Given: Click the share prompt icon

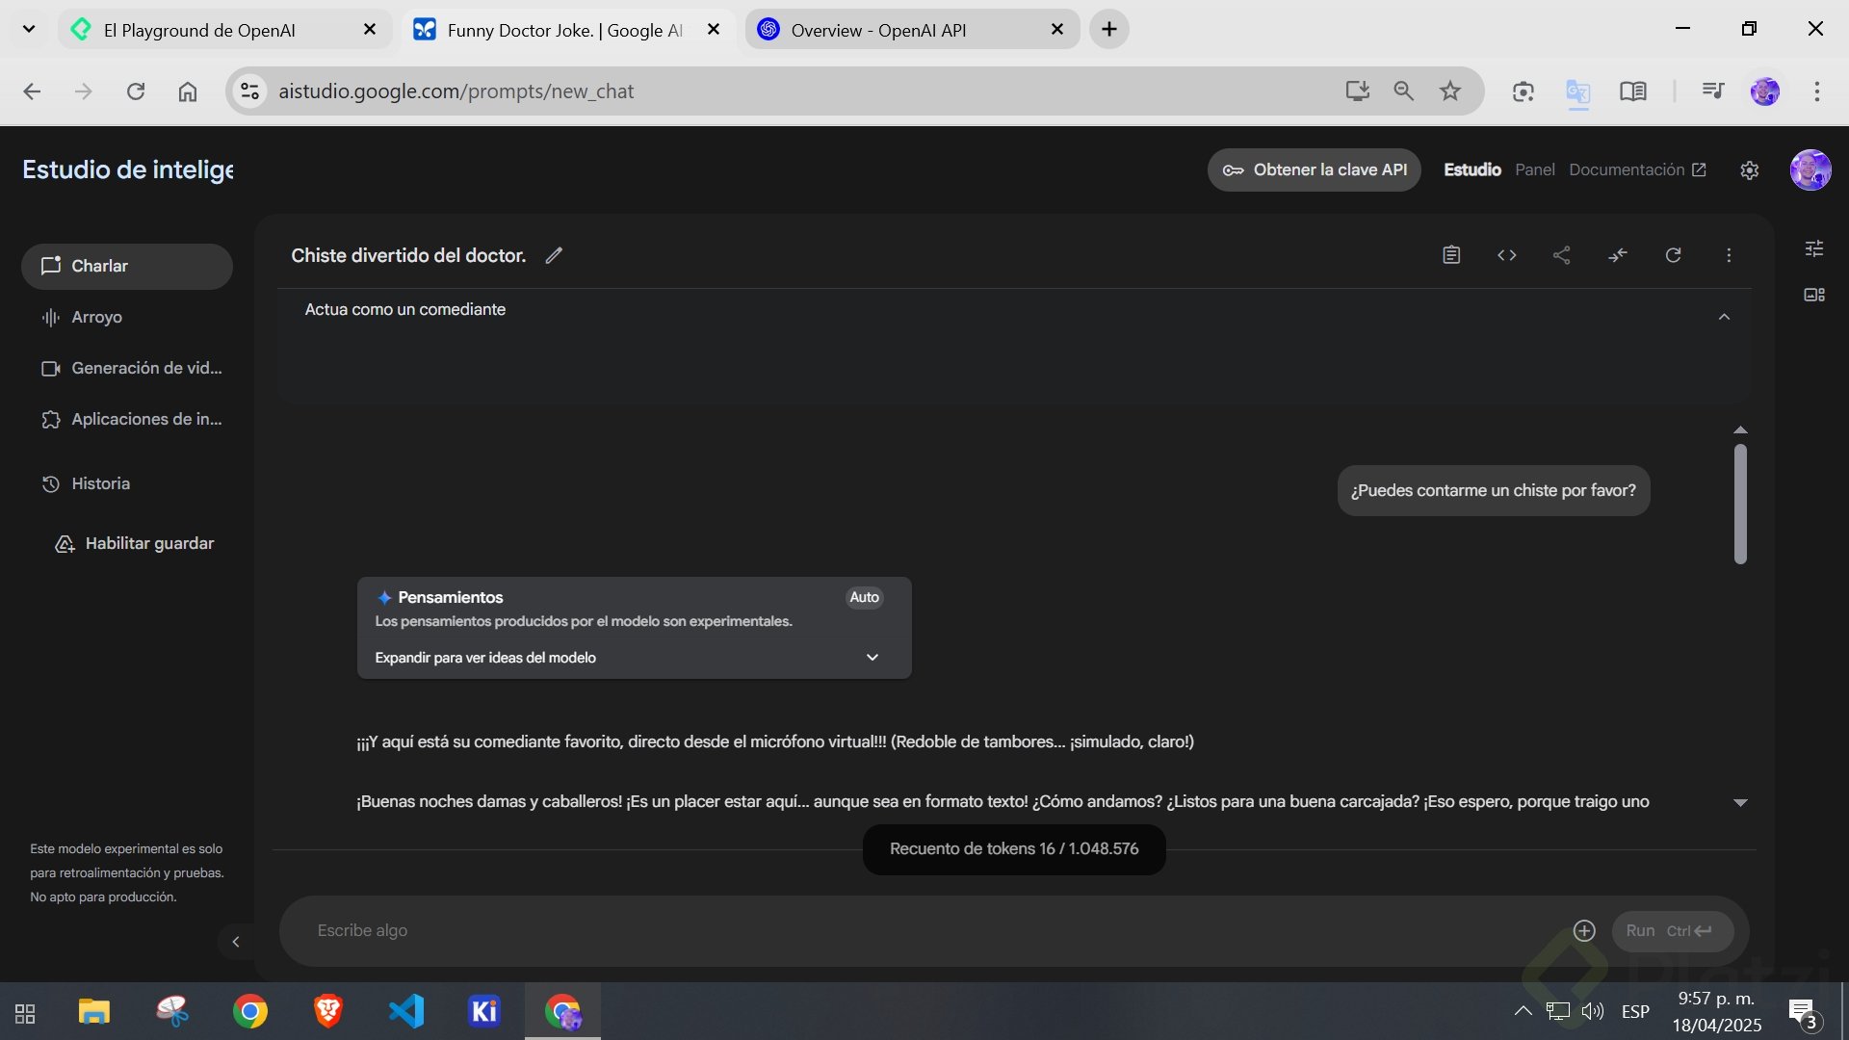Looking at the screenshot, I should 1562,255.
